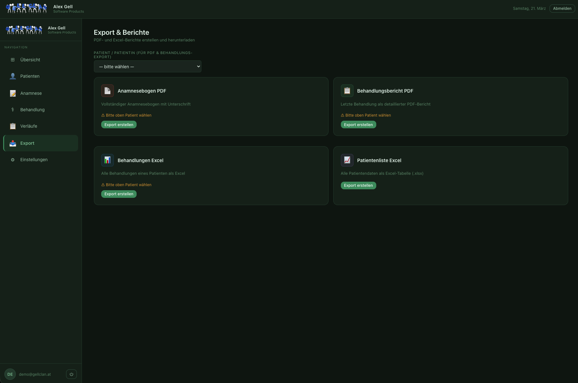Screen dimensions: 578x383
Task: Click warning text in Behandlungen Excel card
Action: point(126,185)
